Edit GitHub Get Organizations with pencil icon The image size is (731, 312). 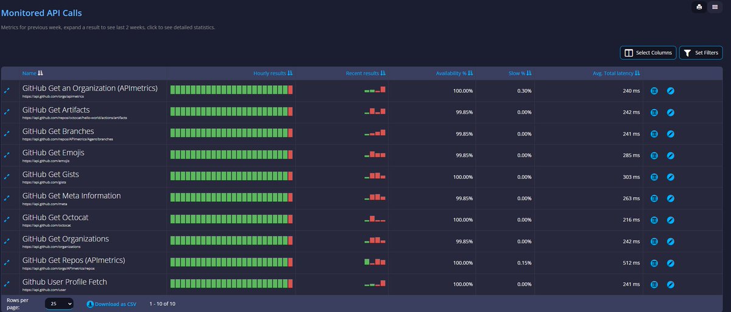point(671,241)
